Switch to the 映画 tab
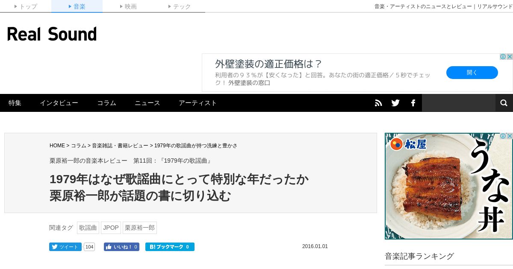The height and width of the screenshot is (269, 513). [x=128, y=6]
